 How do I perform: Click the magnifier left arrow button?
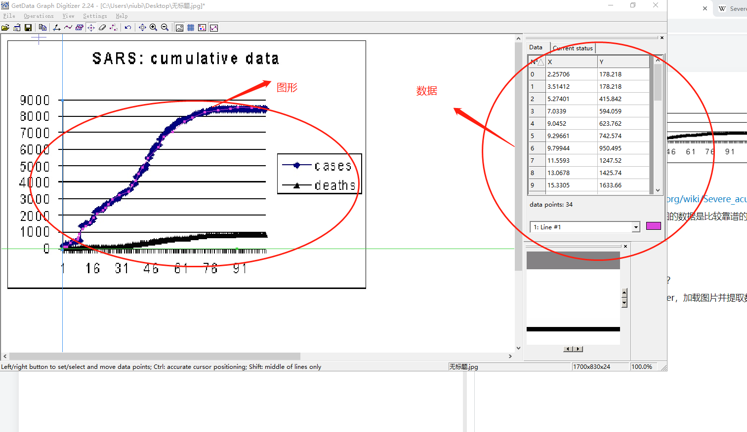click(568, 349)
